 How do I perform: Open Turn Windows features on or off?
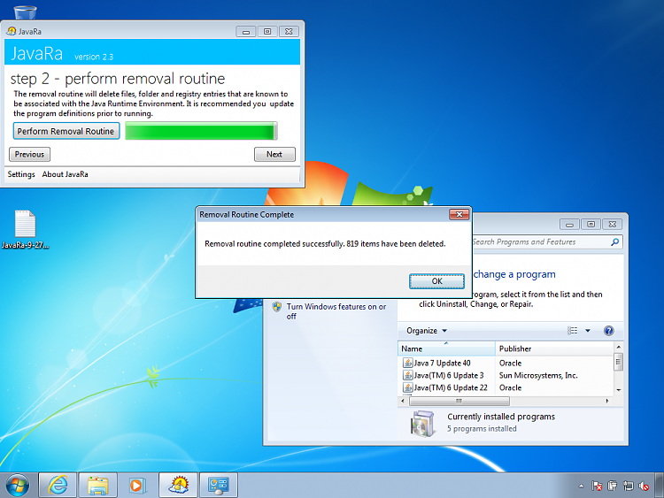(336, 311)
